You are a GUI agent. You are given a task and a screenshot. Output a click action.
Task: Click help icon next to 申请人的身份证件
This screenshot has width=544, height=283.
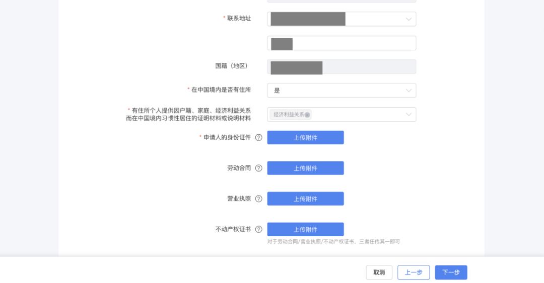258,138
